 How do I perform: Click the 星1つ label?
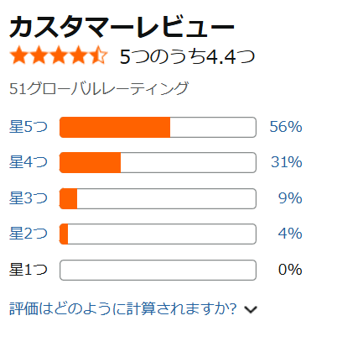pyautogui.click(x=29, y=270)
